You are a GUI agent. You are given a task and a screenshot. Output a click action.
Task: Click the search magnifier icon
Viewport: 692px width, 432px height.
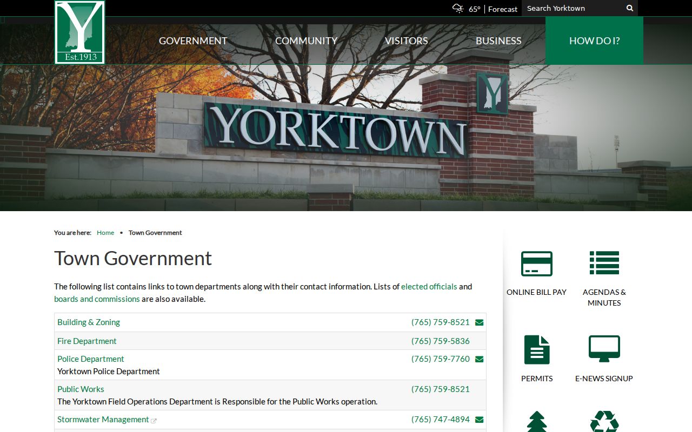point(630,8)
